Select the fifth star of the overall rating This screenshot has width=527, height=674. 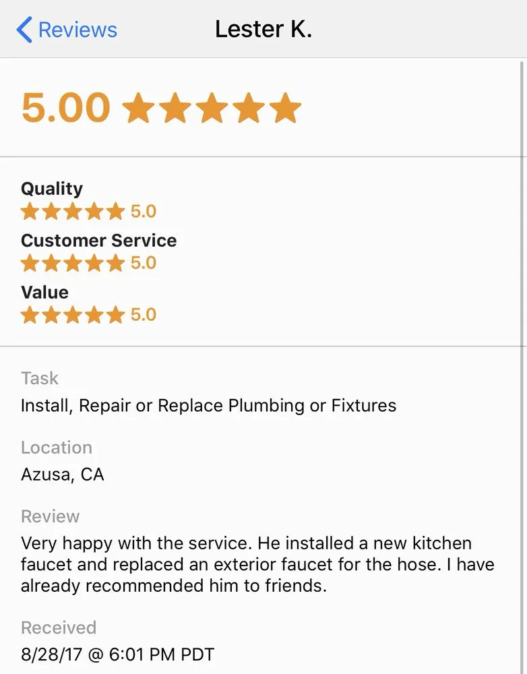pyautogui.click(x=283, y=108)
